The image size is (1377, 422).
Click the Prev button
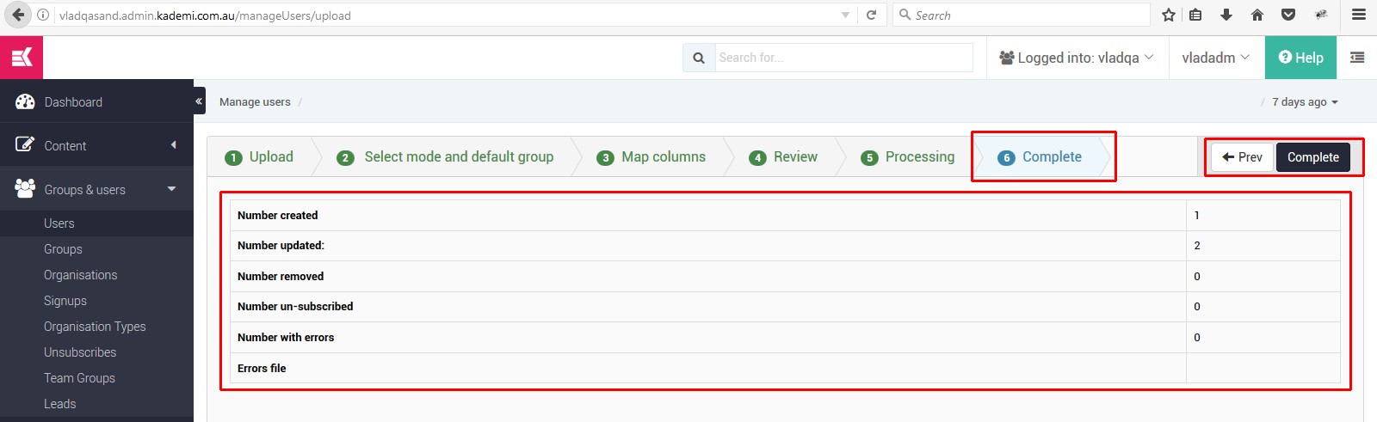point(1242,157)
